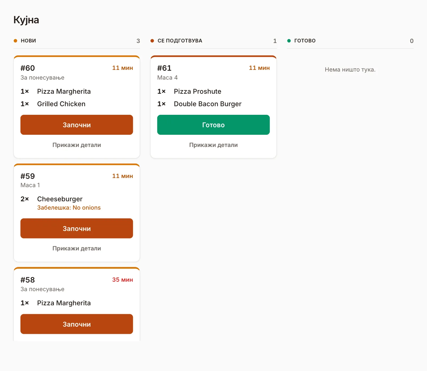This screenshot has height=371, width=427.
Task: Click order number #61
Action: coord(164,68)
